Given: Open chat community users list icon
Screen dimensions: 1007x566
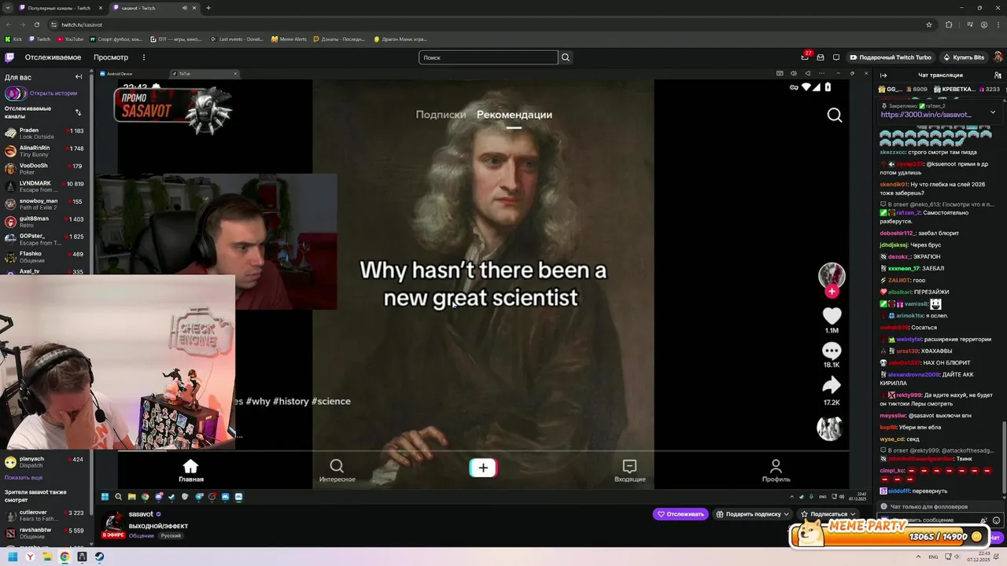Looking at the screenshot, I should (996, 75).
